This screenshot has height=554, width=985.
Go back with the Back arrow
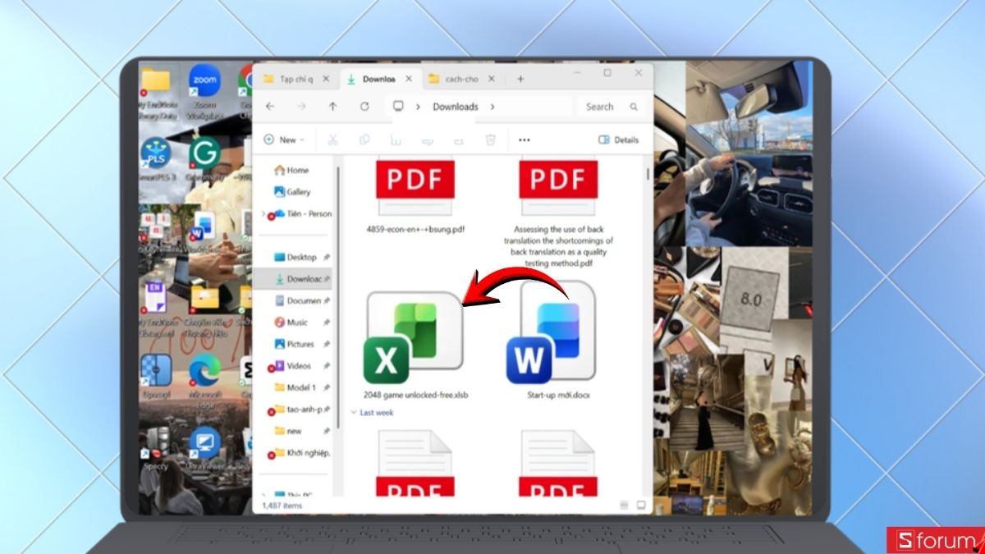tap(269, 107)
